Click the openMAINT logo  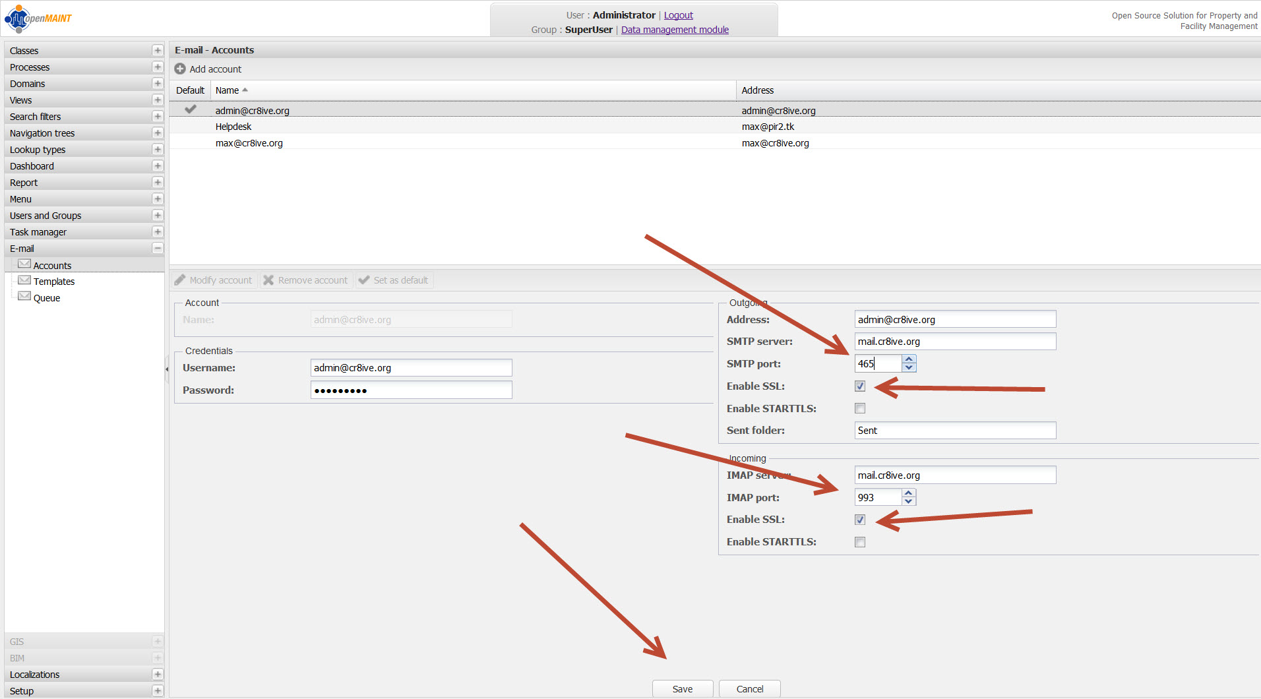38,18
